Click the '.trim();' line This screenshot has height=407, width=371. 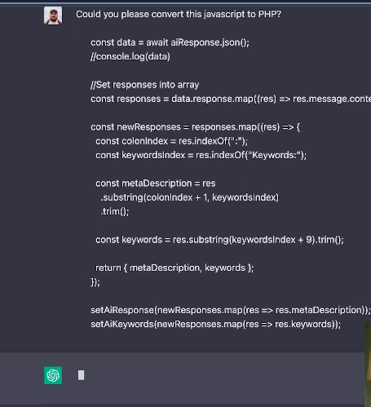pyautogui.click(x=115, y=211)
